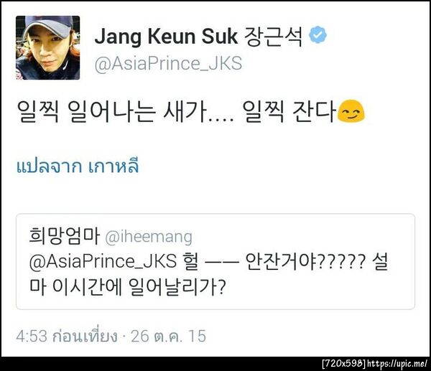
Task: Click "안잔거야?????" text in the quote
Action: pos(306,261)
